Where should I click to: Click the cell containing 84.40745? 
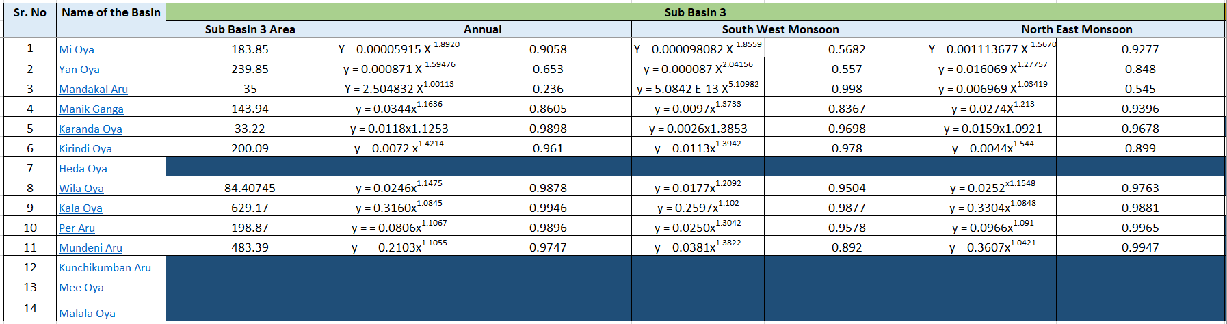click(250, 188)
